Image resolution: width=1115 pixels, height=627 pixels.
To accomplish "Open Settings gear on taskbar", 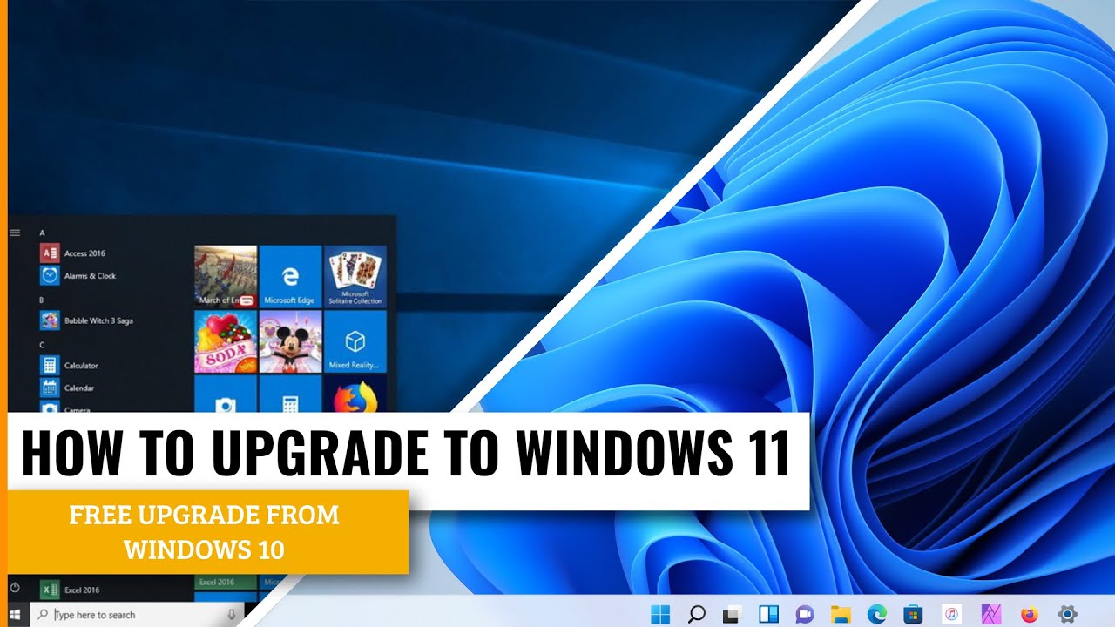I will [x=1067, y=614].
